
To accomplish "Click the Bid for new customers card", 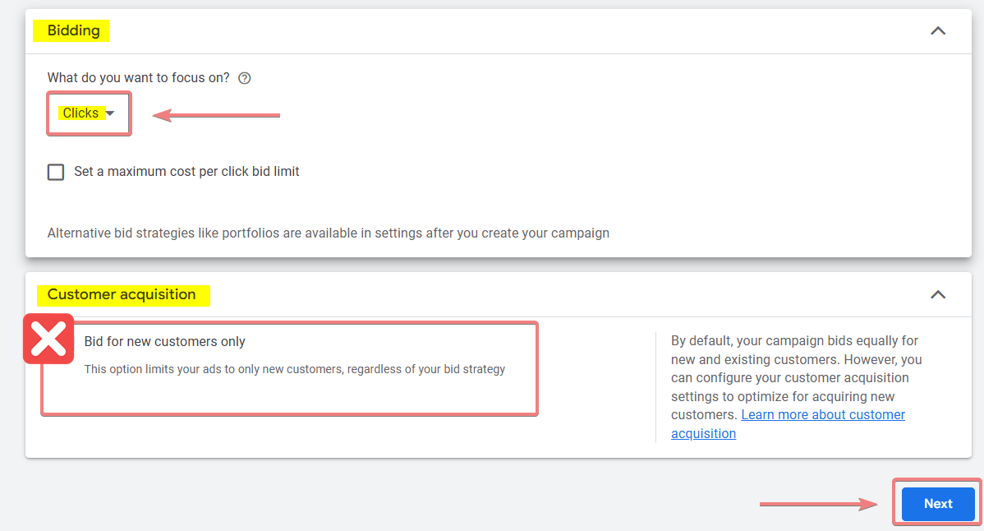I will [x=289, y=368].
